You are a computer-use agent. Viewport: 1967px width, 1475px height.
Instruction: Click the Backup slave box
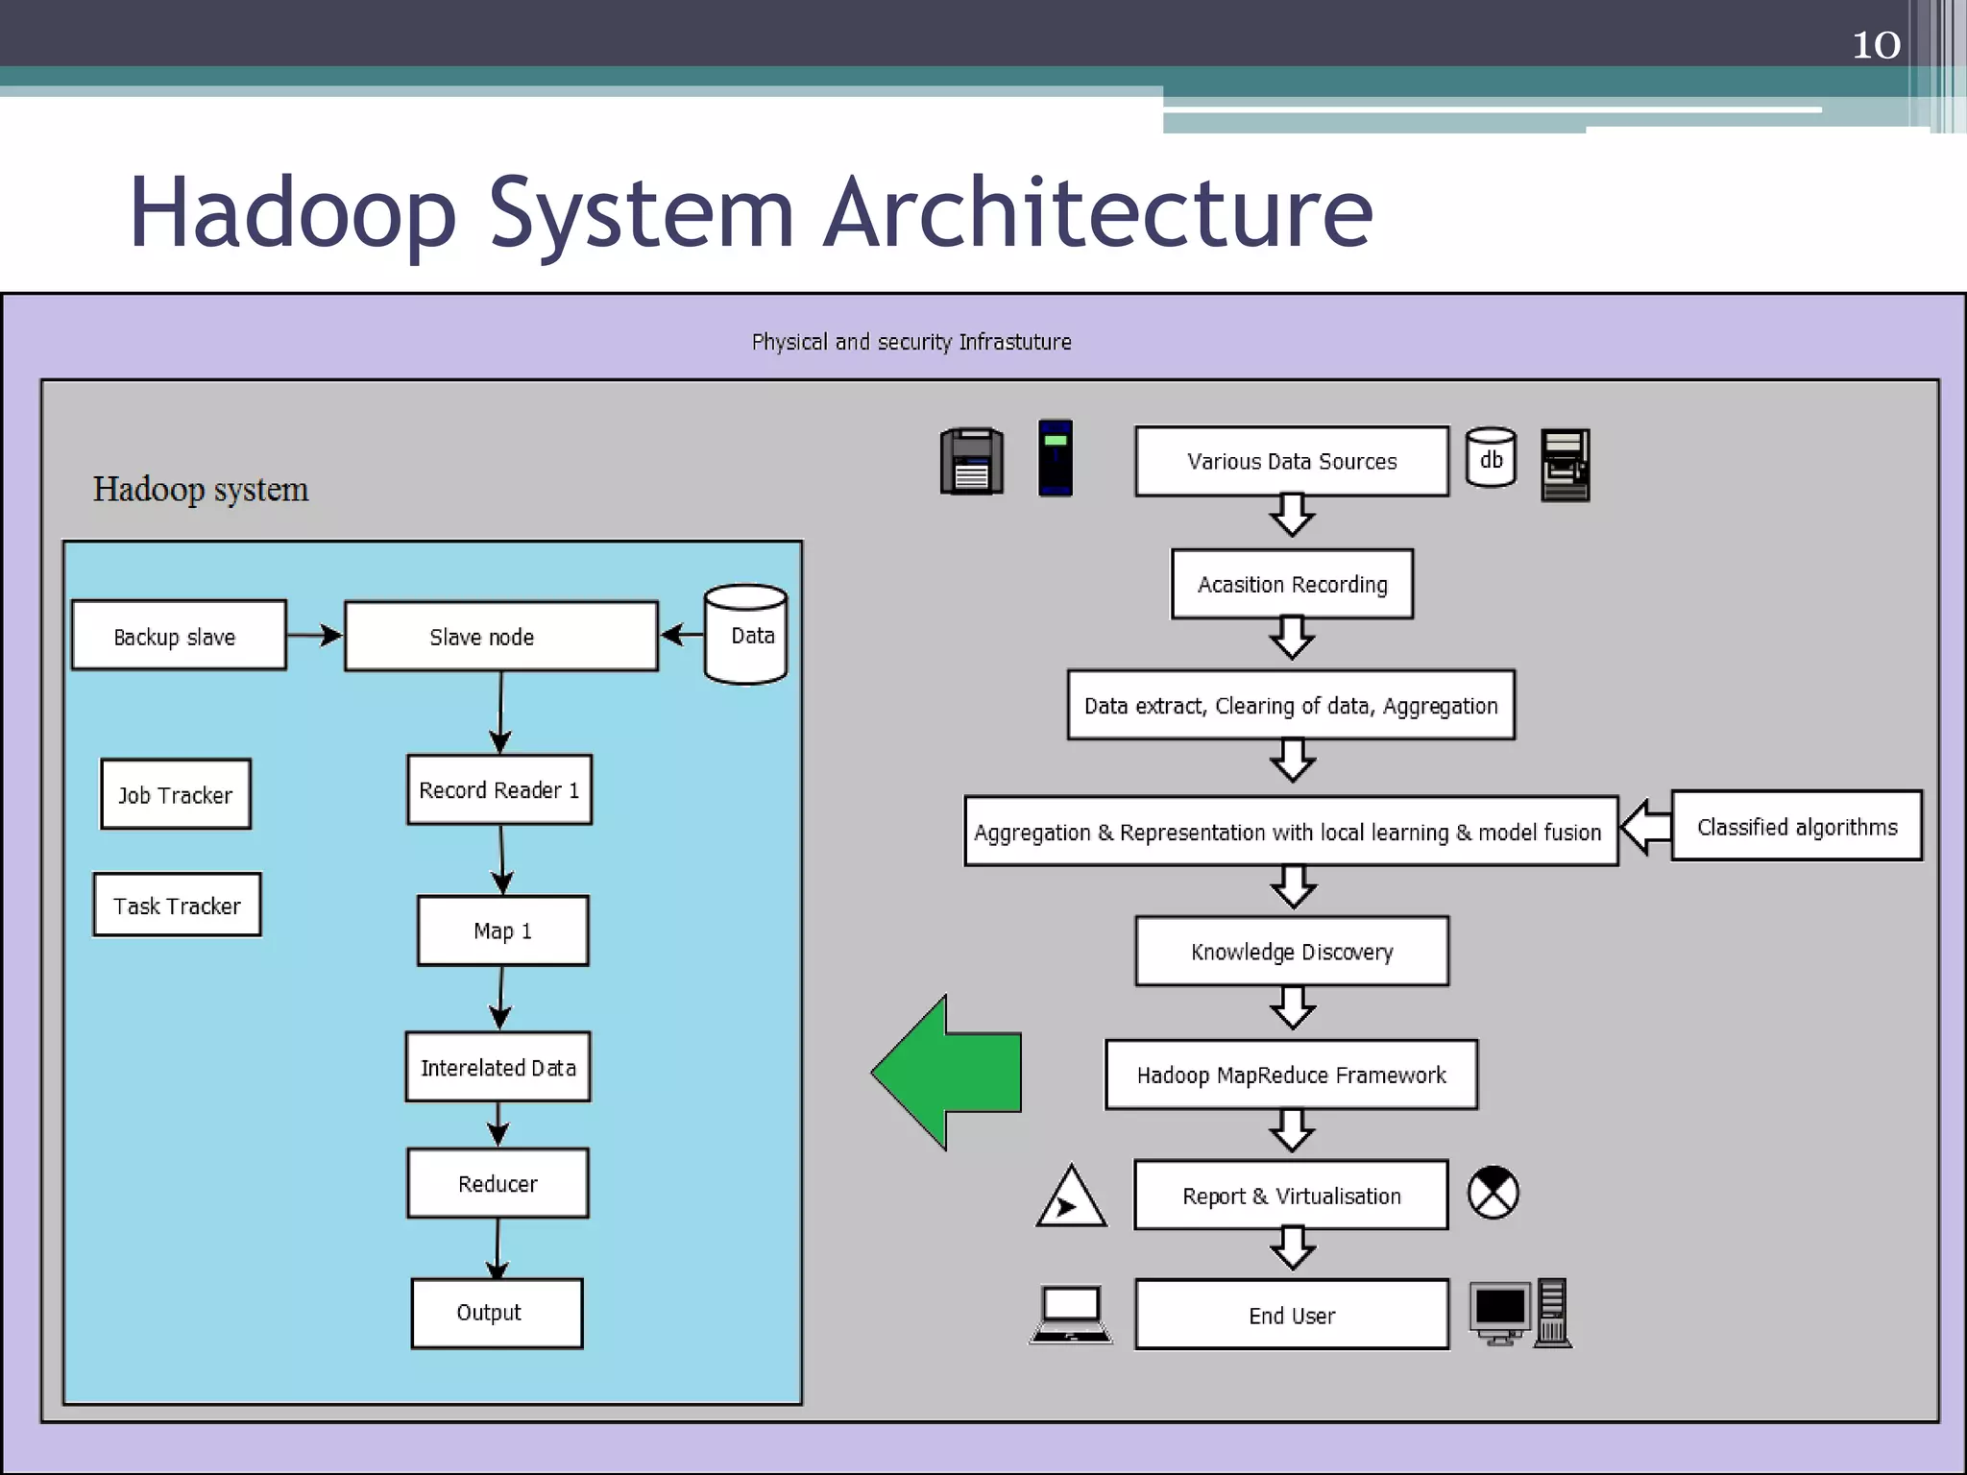pyautogui.click(x=179, y=636)
